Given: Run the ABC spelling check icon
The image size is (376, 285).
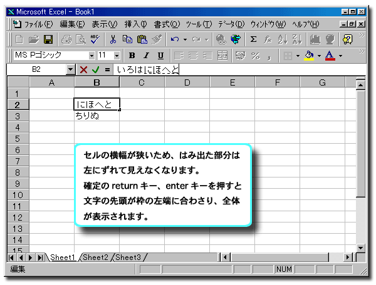Looking at the screenshot, I should click(95, 39).
